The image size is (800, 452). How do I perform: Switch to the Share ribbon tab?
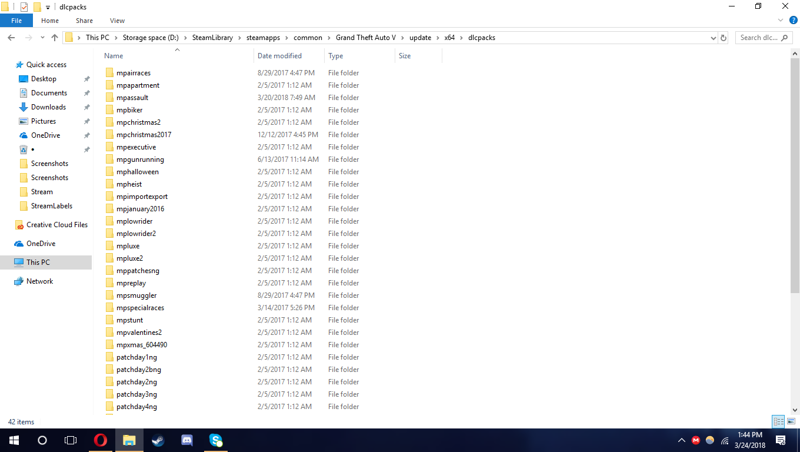tap(84, 21)
